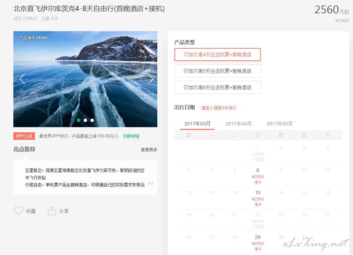The image size is (353, 255).
Task: Click the 请至少提前6天预订 notice
Action: pos(219,108)
